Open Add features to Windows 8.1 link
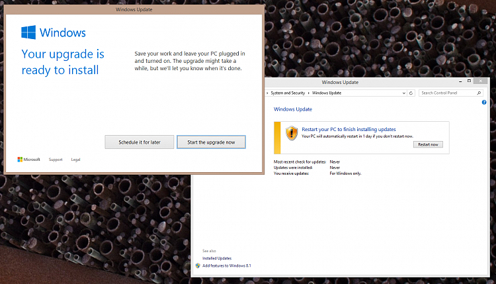 (x=226, y=265)
